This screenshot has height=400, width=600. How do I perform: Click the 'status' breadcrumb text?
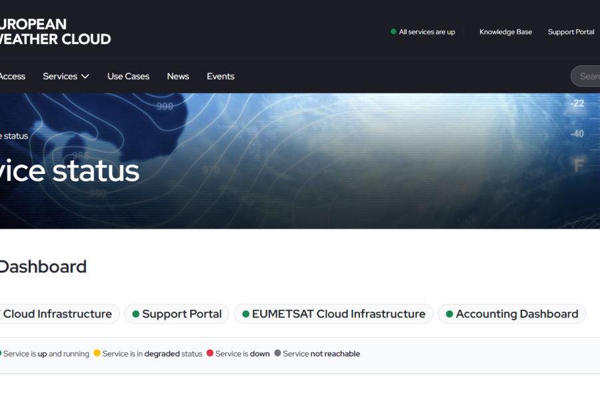(x=16, y=136)
